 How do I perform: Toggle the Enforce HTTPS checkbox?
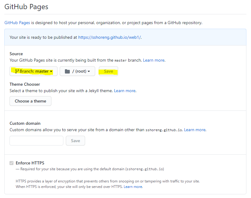[12, 163]
